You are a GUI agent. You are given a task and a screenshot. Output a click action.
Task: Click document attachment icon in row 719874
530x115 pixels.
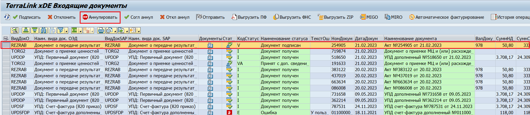pyautogui.click(x=210, y=51)
